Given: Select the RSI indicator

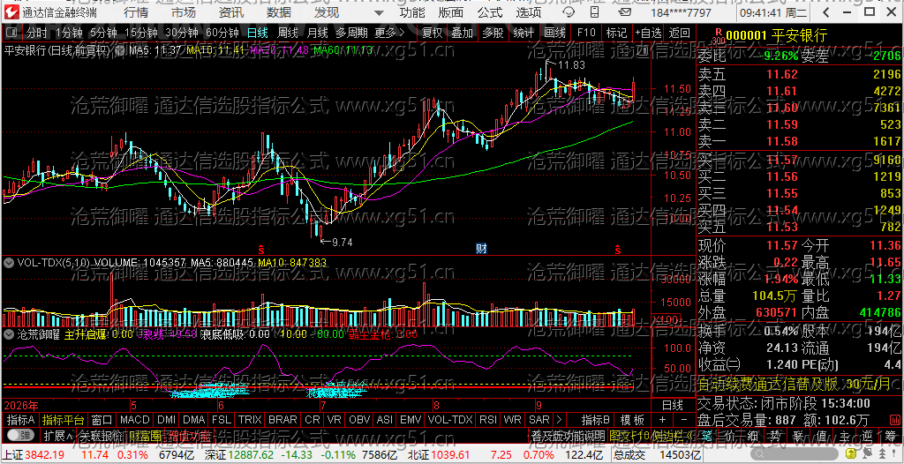Looking at the screenshot, I should (487, 419).
